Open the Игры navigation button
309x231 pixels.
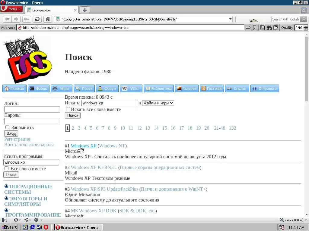[x=62, y=89]
